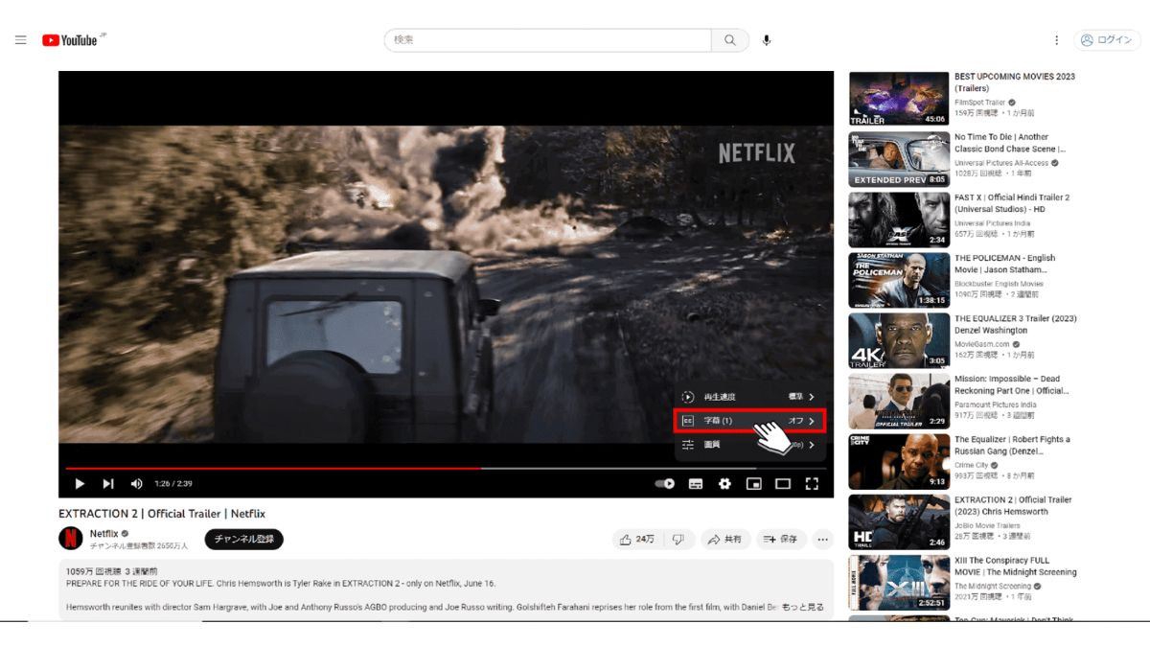Expand the description with もっと見る
Viewport: 1150px width, 647px height.
click(x=803, y=608)
